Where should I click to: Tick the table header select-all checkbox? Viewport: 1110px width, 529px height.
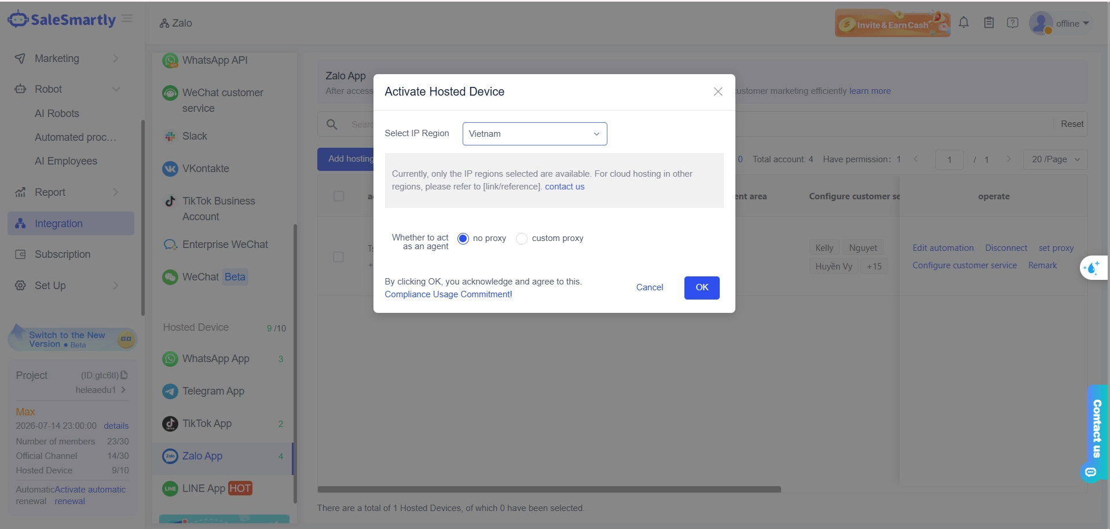(x=339, y=196)
